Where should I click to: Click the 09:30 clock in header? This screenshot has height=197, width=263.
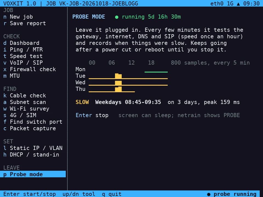251,4
